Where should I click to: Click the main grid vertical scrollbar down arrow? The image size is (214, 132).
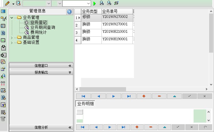tap(211, 85)
